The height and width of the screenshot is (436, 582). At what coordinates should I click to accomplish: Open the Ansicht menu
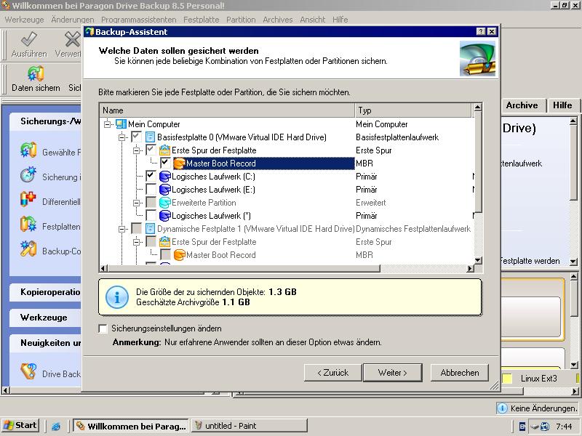pyautogui.click(x=313, y=20)
